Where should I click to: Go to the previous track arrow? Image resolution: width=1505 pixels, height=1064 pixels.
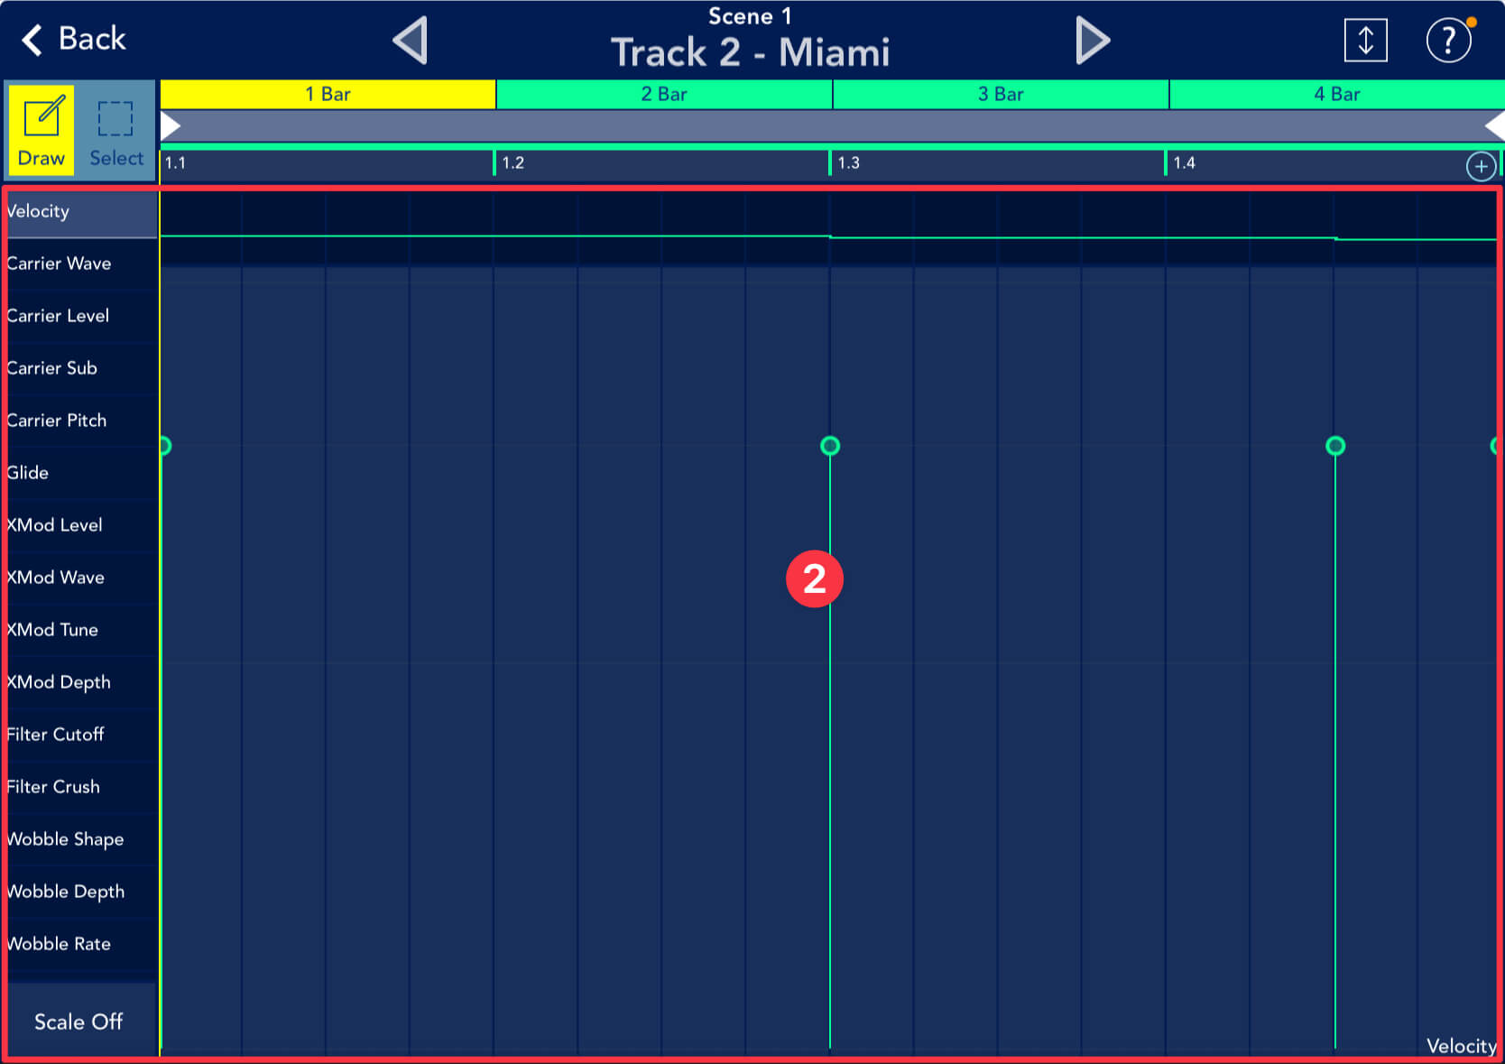click(x=411, y=42)
